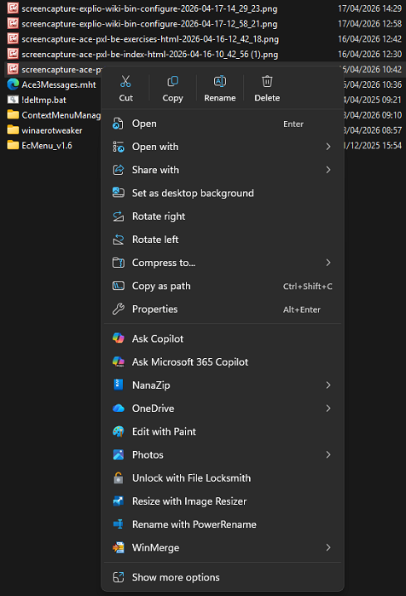Click the Edge icon beside Ace3Messages.mht
The height and width of the screenshot is (596, 406).
[x=13, y=84]
